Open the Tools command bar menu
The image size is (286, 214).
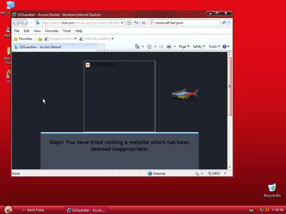[x=214, y=47]
